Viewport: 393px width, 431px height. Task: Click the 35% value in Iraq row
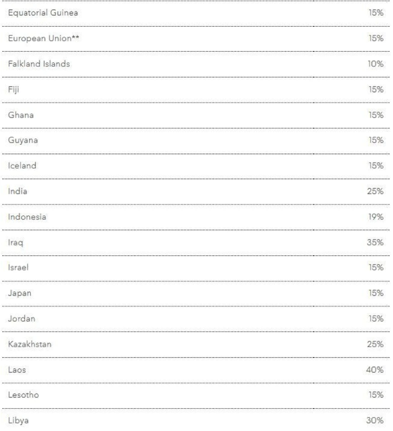[376, 243]
